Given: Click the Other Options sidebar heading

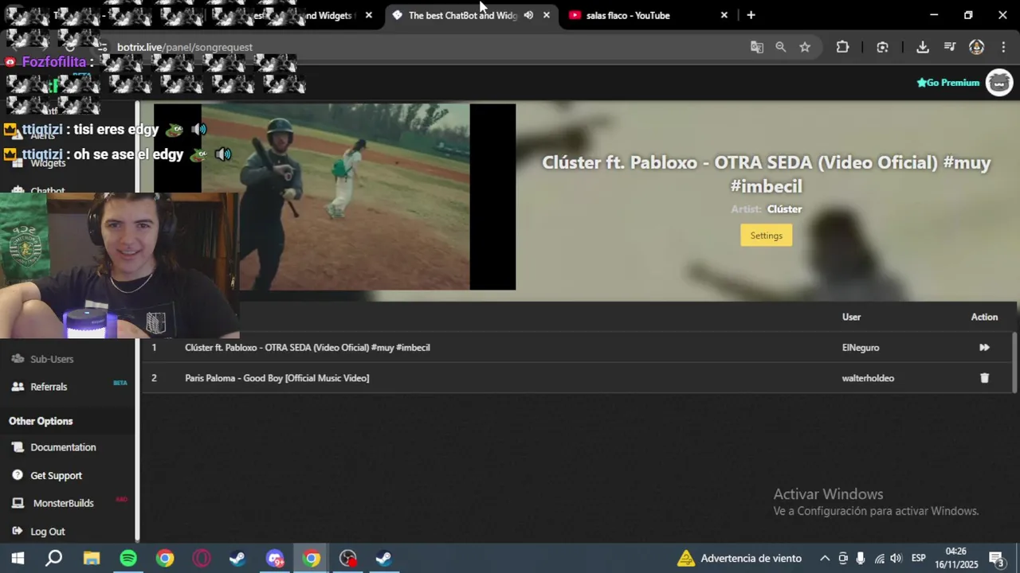Looking at the screenshot, I should 41,421.
